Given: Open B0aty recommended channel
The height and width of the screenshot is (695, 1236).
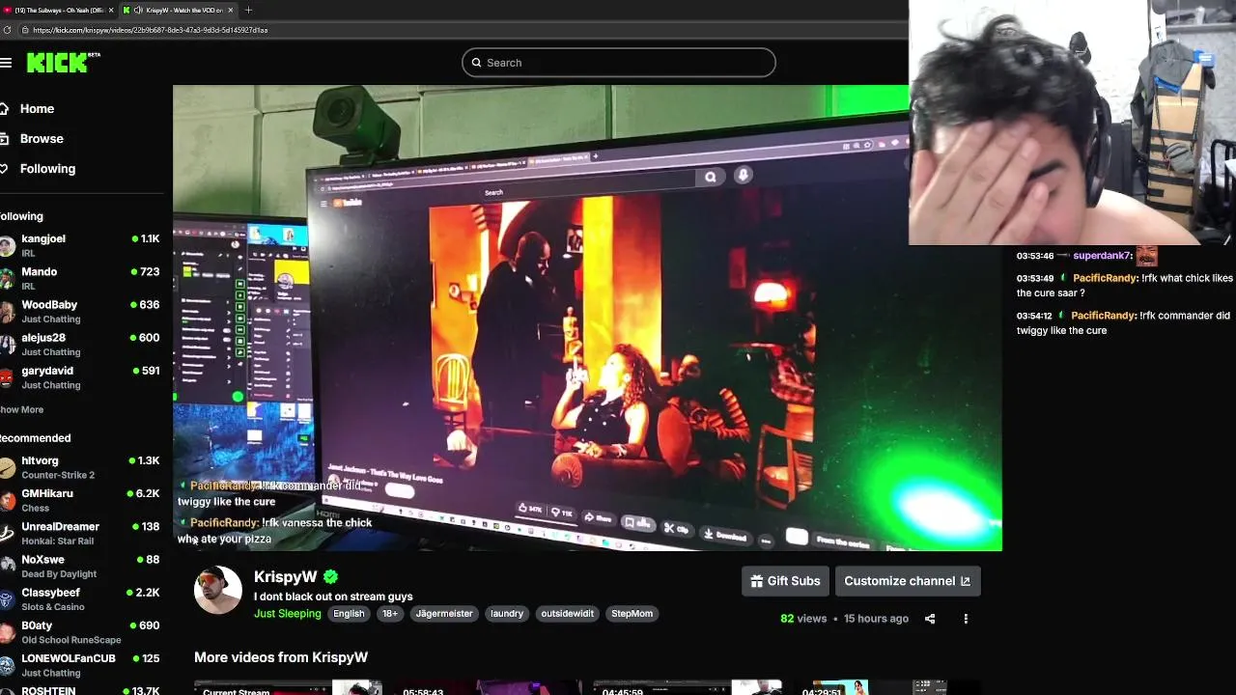Looking at the screenshot, I should point(80,631).
